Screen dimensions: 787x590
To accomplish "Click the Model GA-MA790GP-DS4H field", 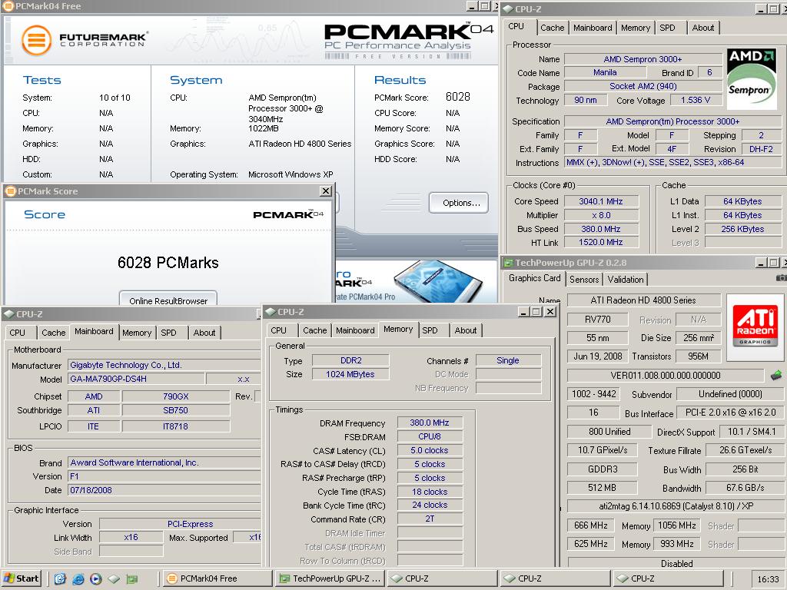I will pyautogui.click(x=136, y=379).
